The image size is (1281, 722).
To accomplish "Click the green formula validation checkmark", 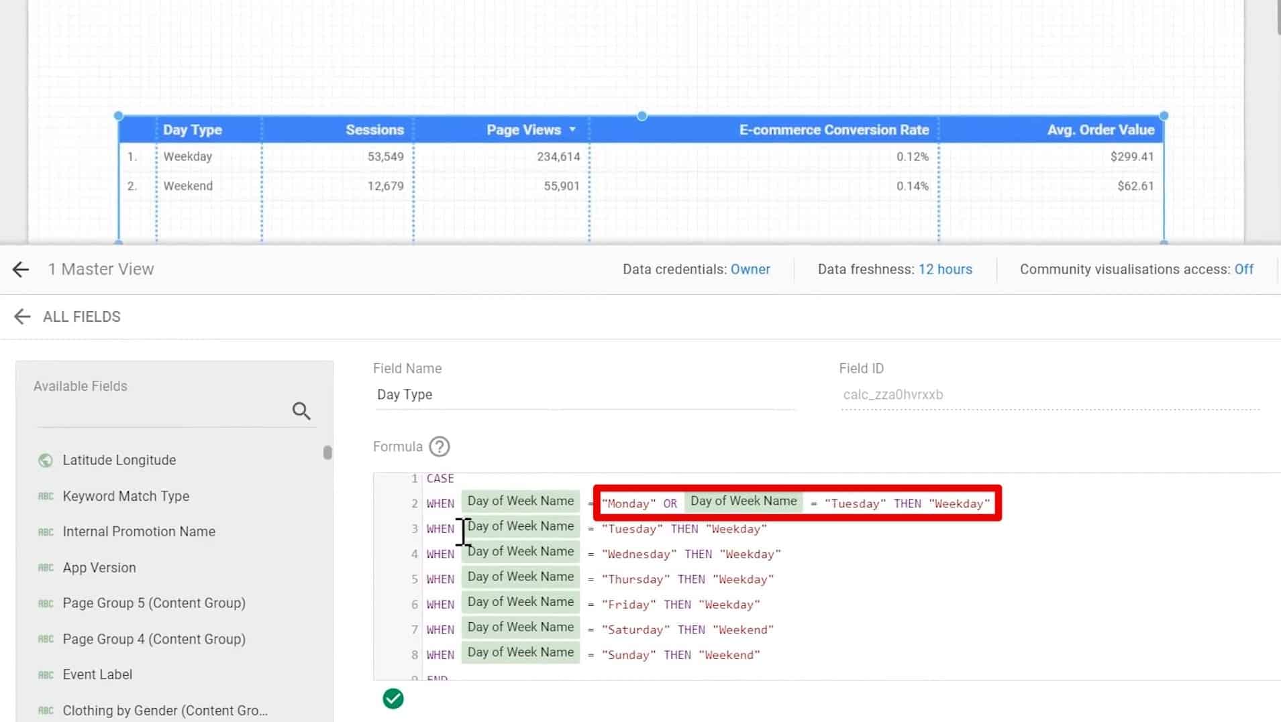I will point(393,699).
